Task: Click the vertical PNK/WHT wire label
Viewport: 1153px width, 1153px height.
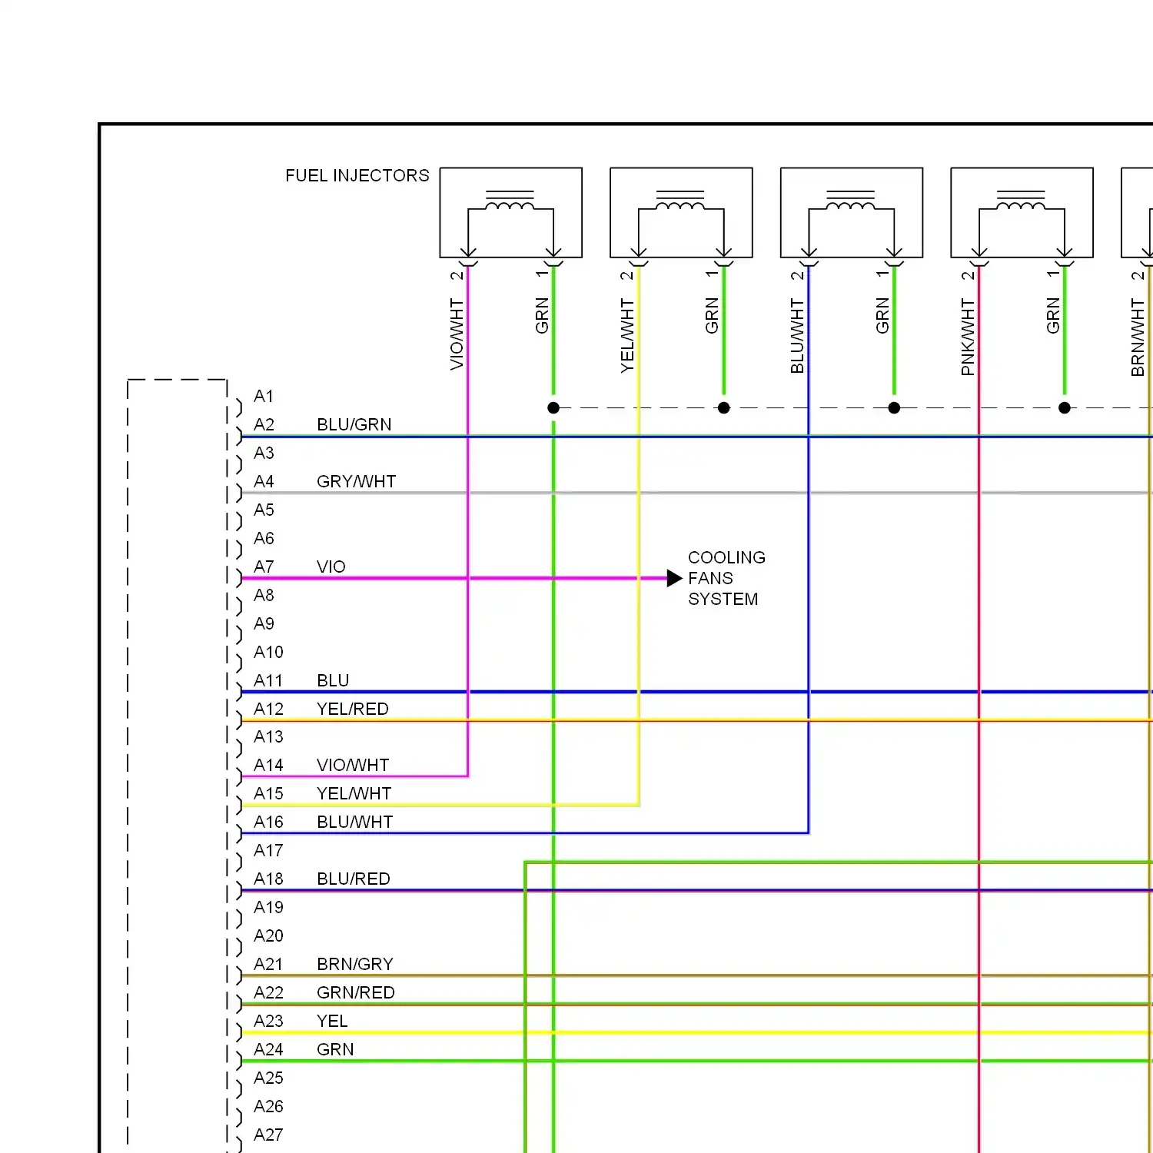Action: pos(968,337)
